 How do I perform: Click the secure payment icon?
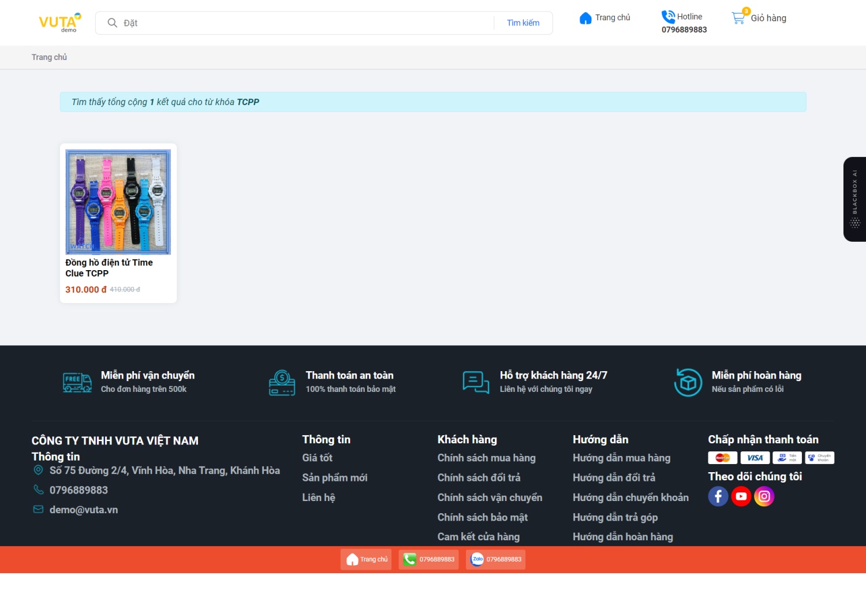coord(282,382)
